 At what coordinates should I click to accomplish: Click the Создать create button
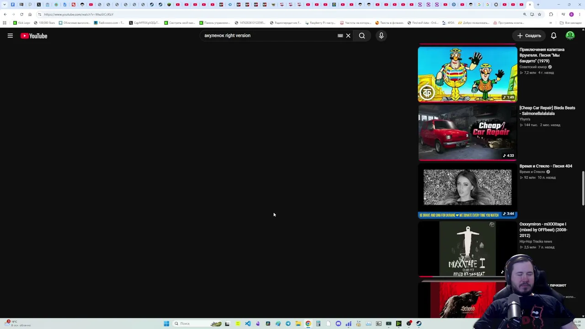[x=529, y=36]
